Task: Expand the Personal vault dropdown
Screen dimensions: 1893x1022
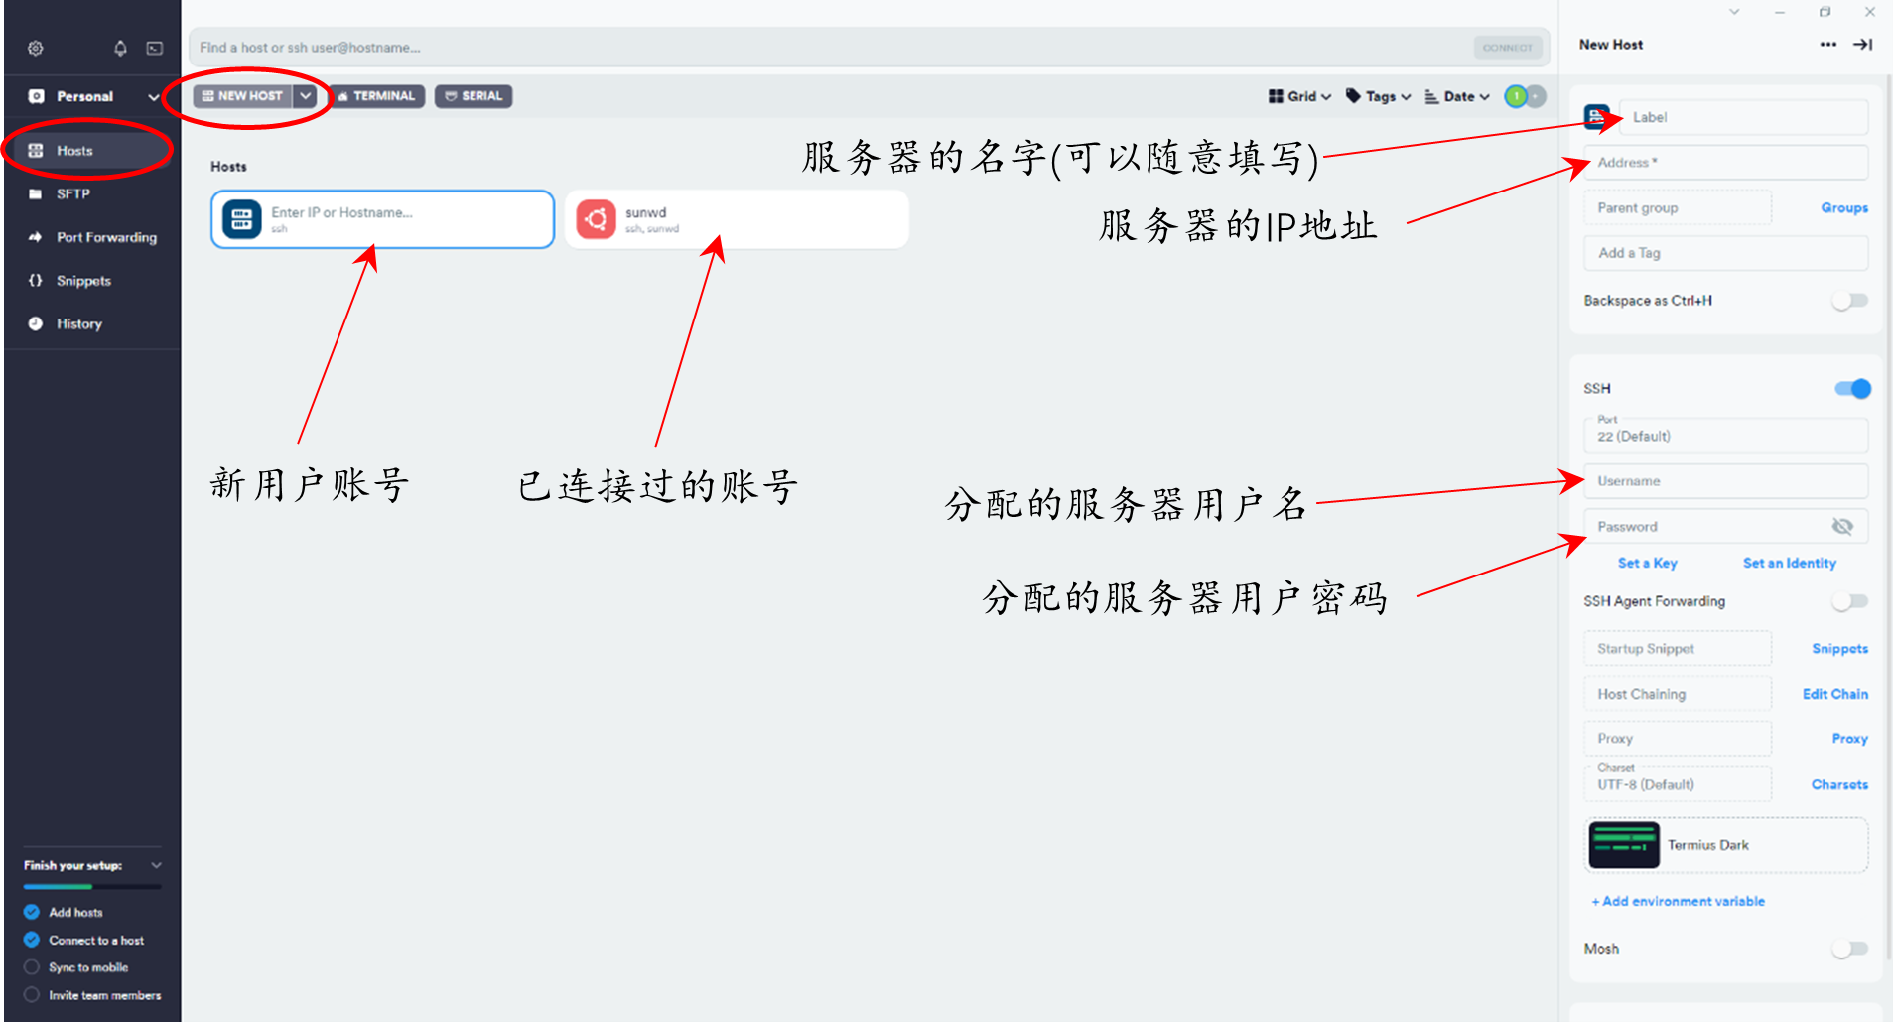Action: 154,97
